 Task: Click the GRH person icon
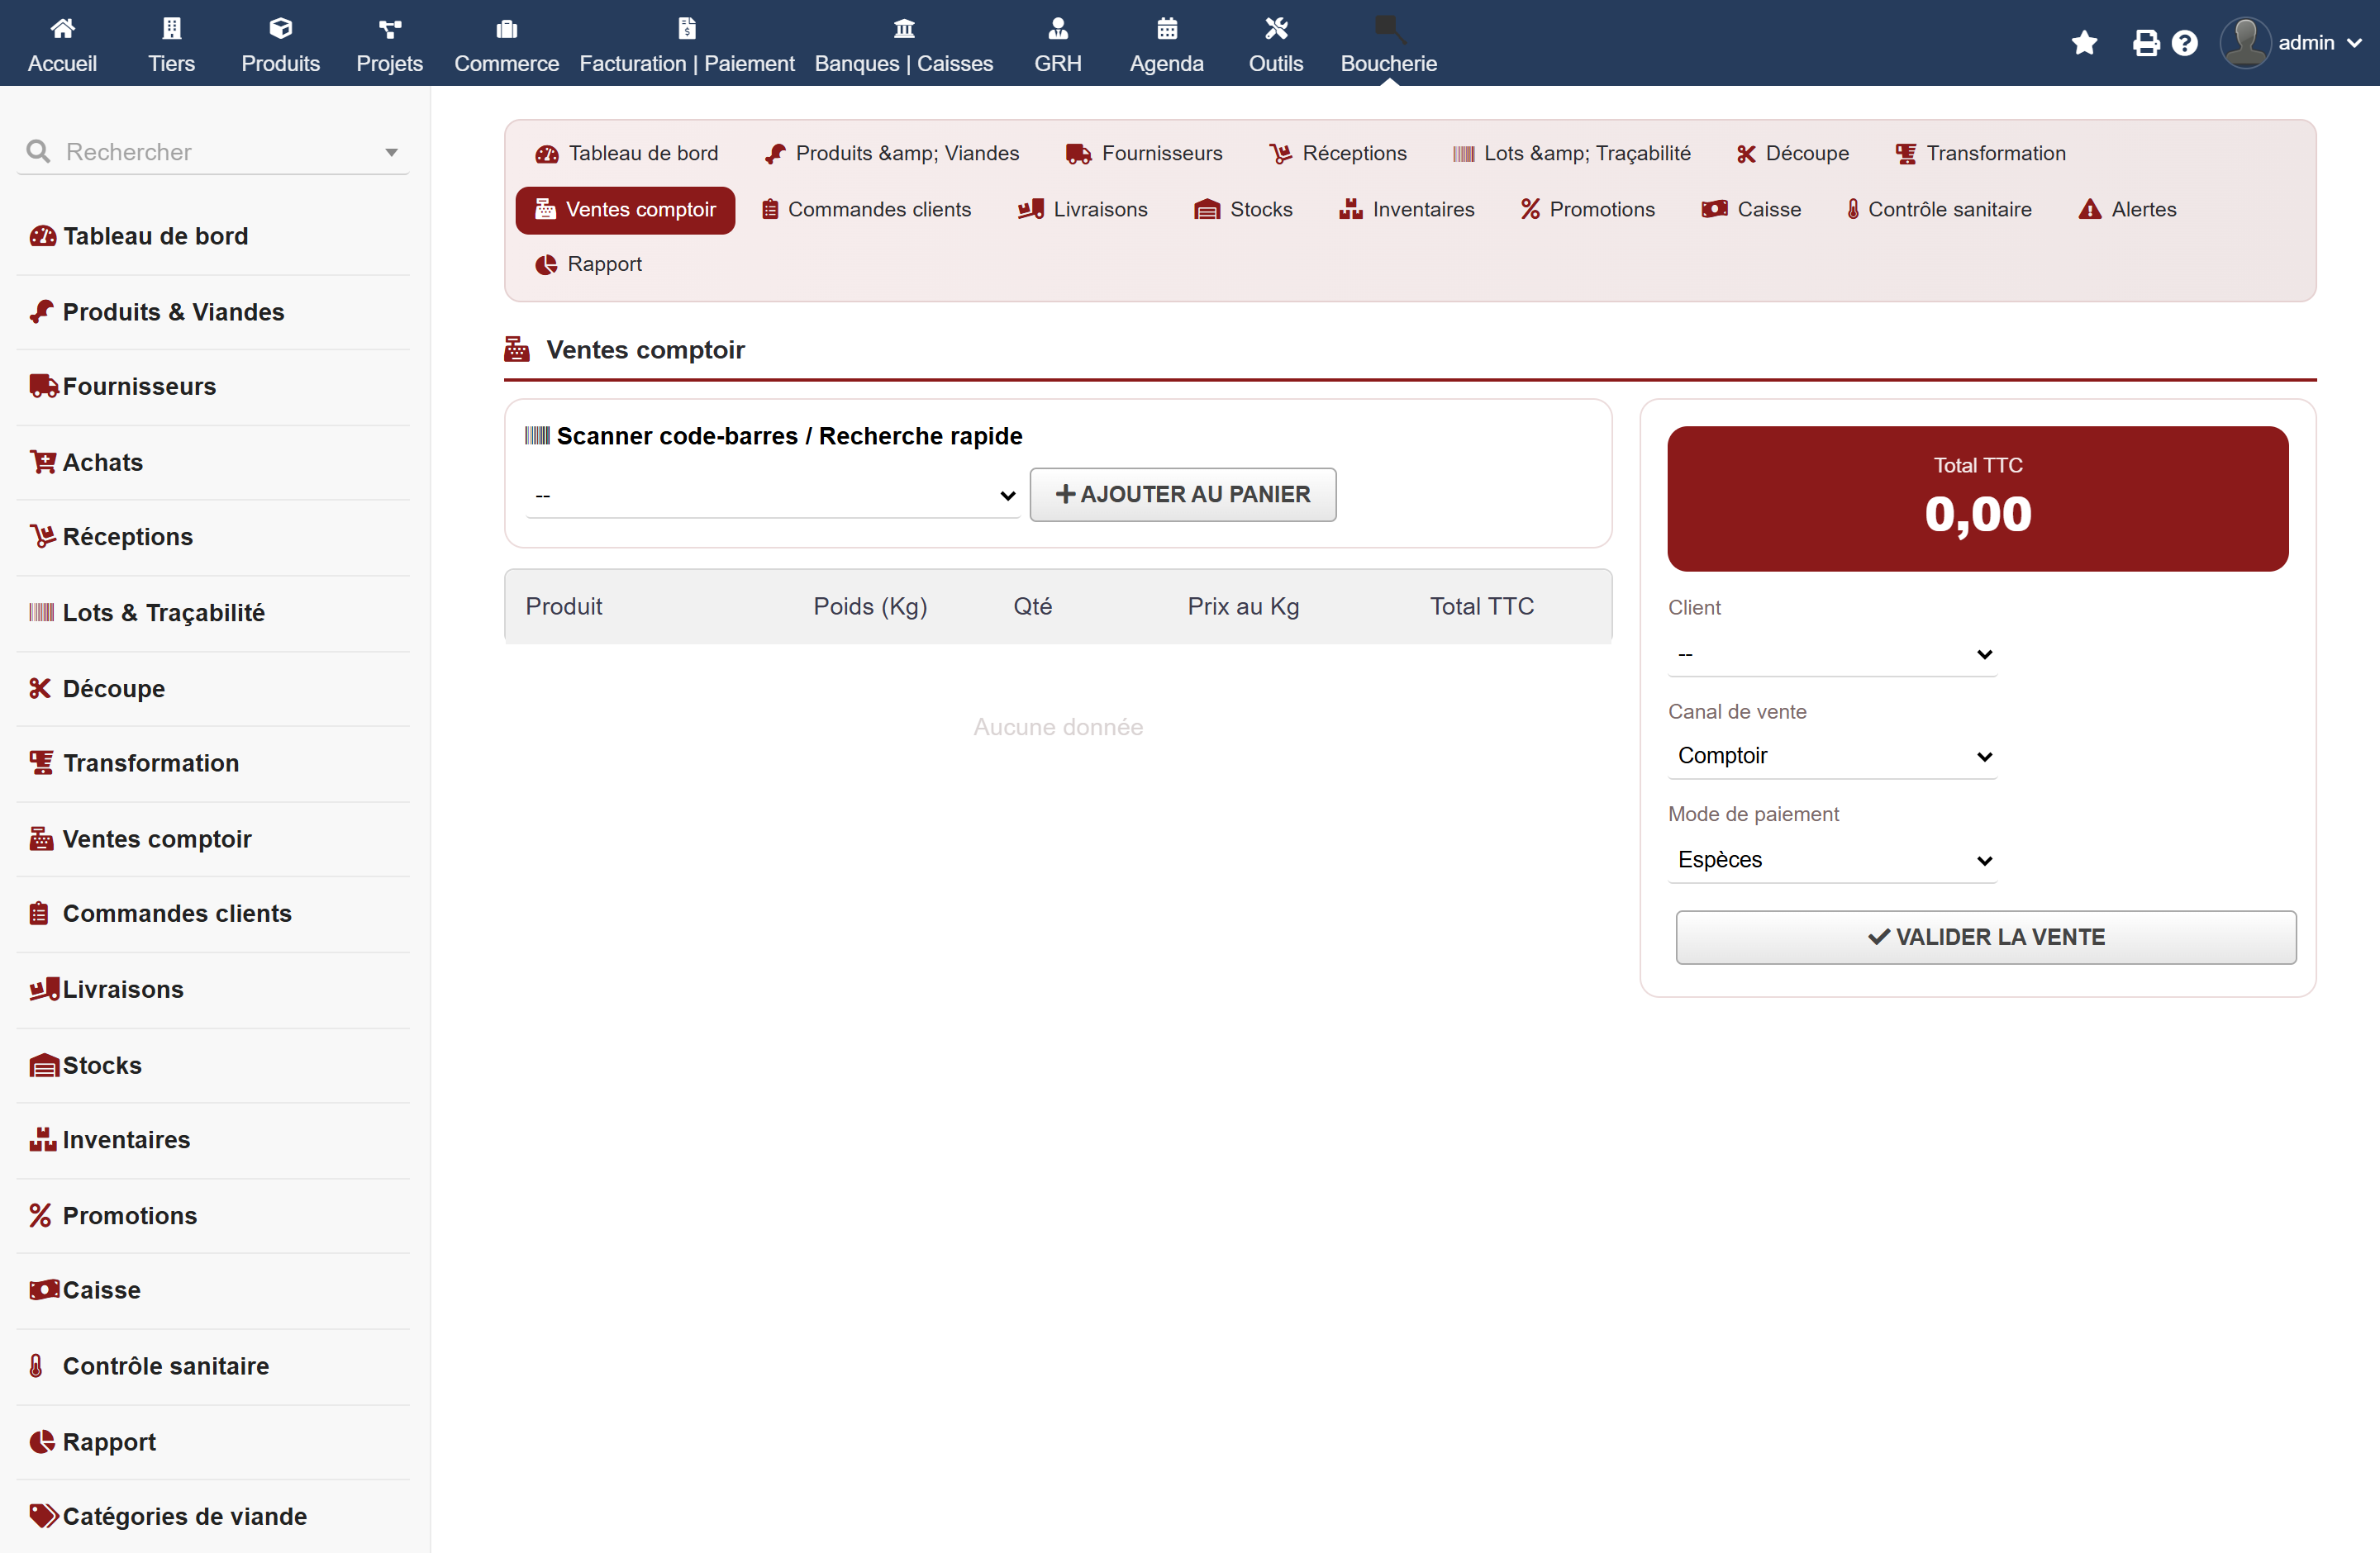[1058, 28]
